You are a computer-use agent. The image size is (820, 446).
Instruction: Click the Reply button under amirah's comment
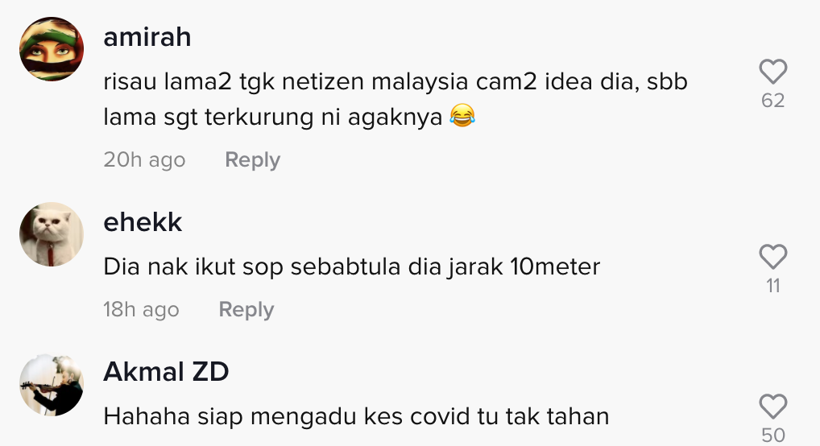pyautogui.click(x=253, y=159)
